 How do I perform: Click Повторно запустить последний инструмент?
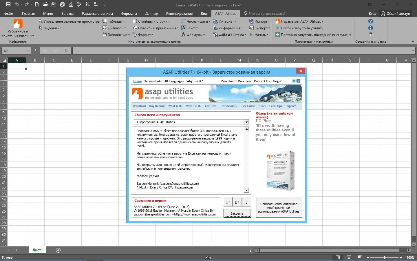click(313, 35)
